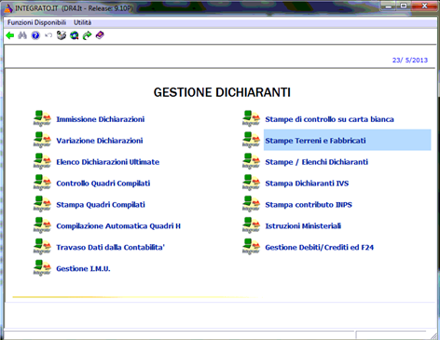The image size is (440, 340).
Task: Open help with the blue question mark icon
Action: pyautogui.click(x=35, y=35)
